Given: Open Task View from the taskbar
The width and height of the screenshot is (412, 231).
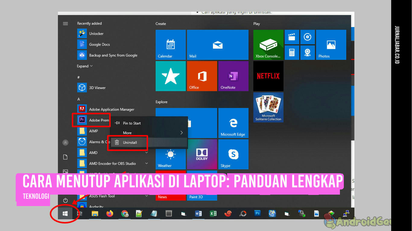Looking at the screenshot, I should (x=80, y=214).
